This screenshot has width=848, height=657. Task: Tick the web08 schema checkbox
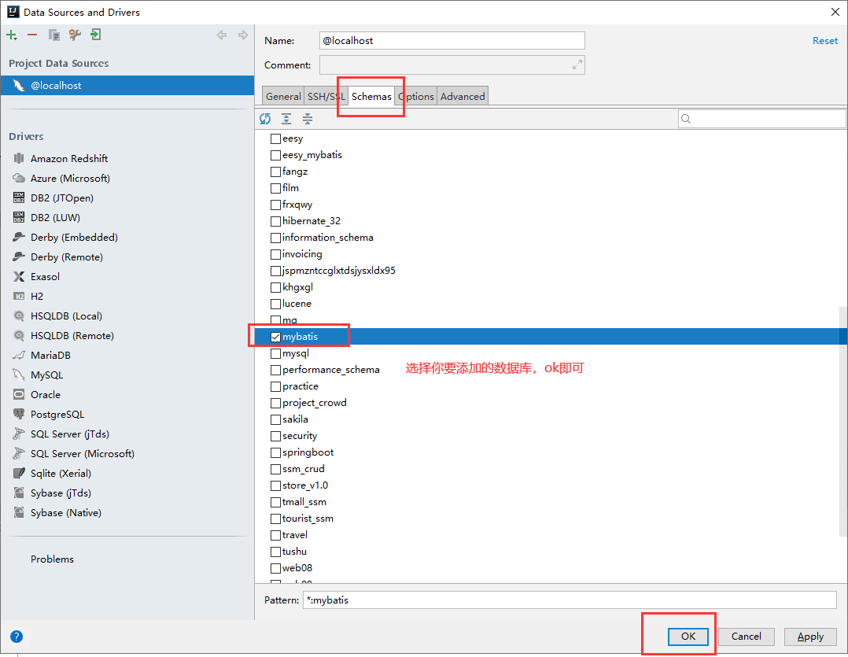pyautogui.click(x=276, y=568)
